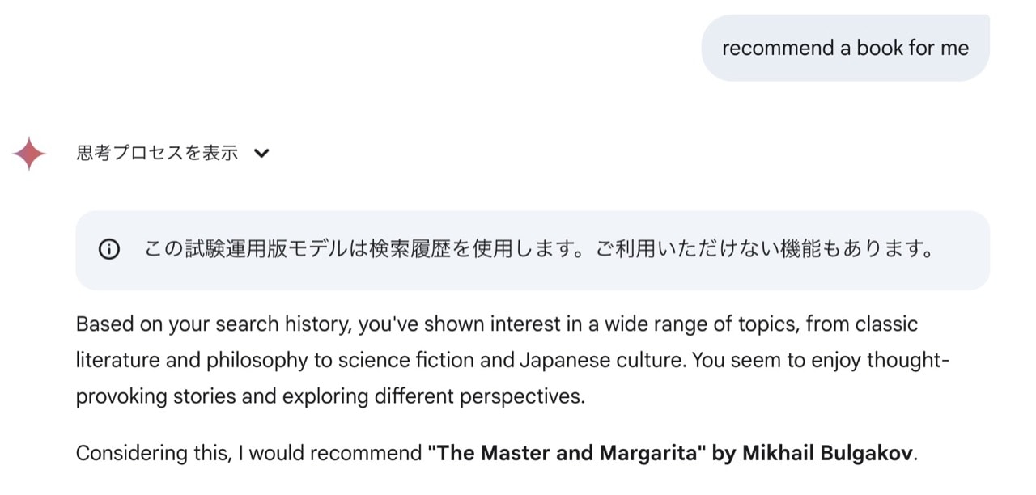This screenshot has height=495, width=1036.
Task: Expand thinking process with the chevron arrow
Action: coord(261,153)
